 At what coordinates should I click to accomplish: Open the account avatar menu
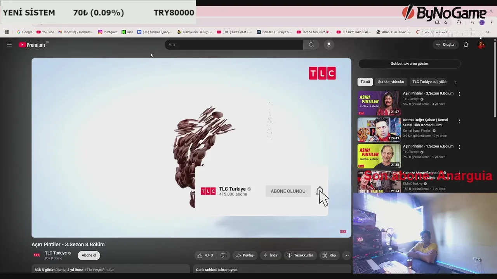click(x=481, y=45)
